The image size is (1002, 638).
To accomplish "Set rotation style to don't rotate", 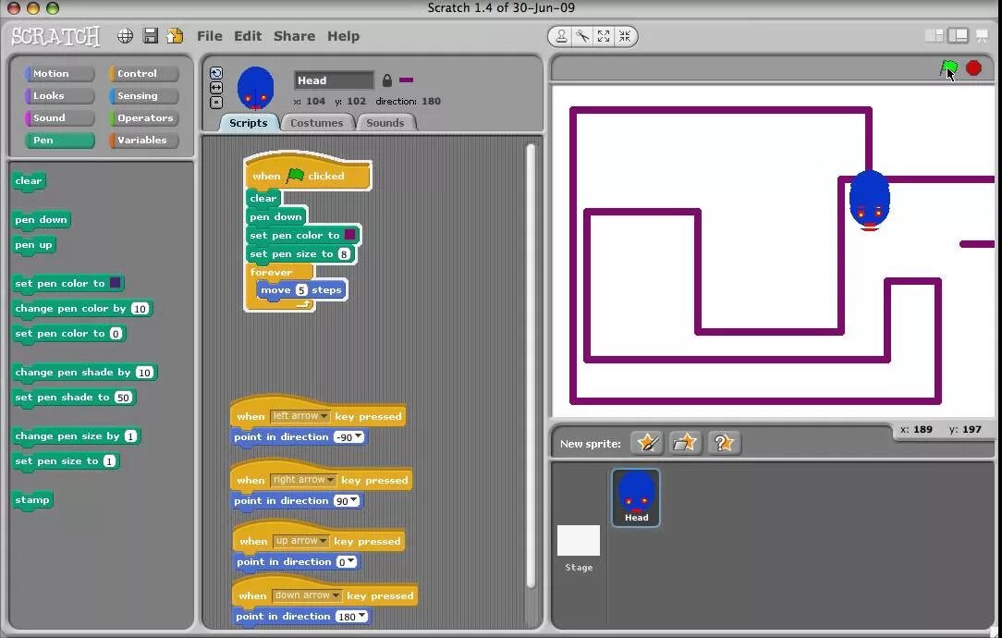I will (x=216, y=103).
